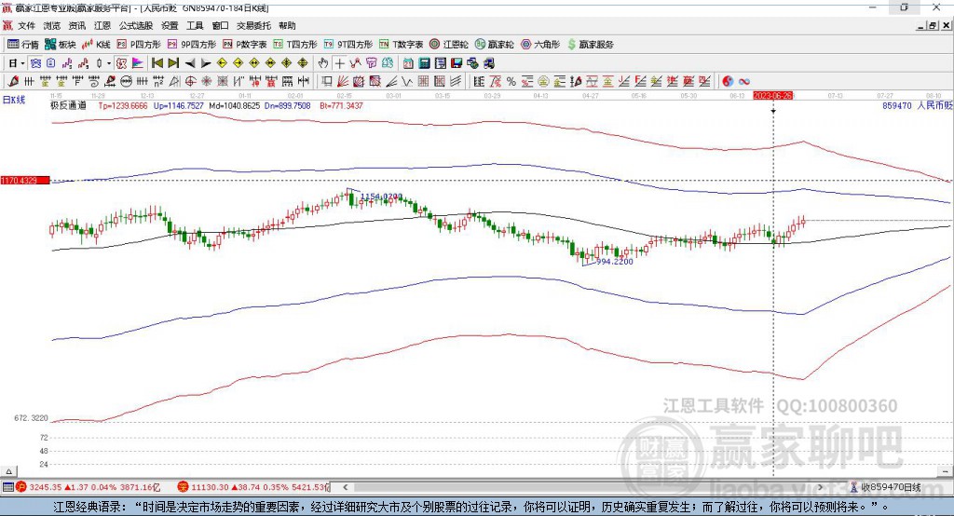
Task: Click the 极反通道 indicator name
Action: (68, 105)
